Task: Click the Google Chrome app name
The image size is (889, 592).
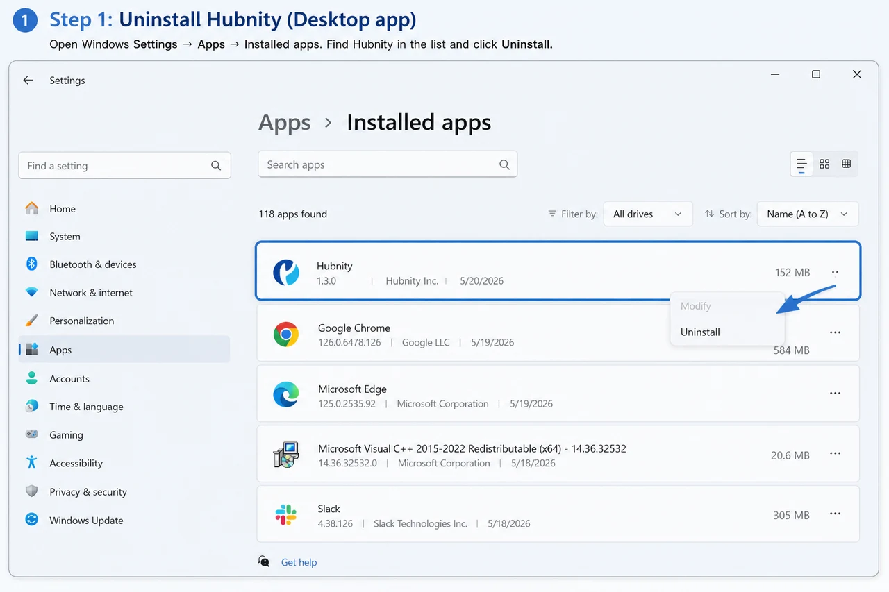Action: [354, 328]
